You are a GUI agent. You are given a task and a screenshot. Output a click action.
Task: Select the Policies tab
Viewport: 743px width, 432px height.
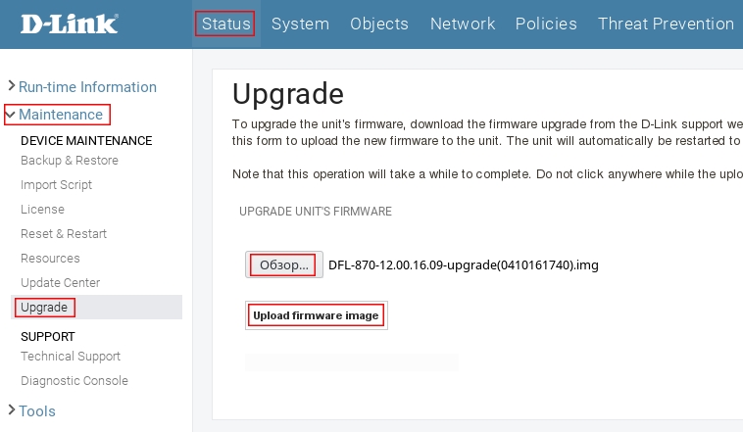tap(546, 24)
